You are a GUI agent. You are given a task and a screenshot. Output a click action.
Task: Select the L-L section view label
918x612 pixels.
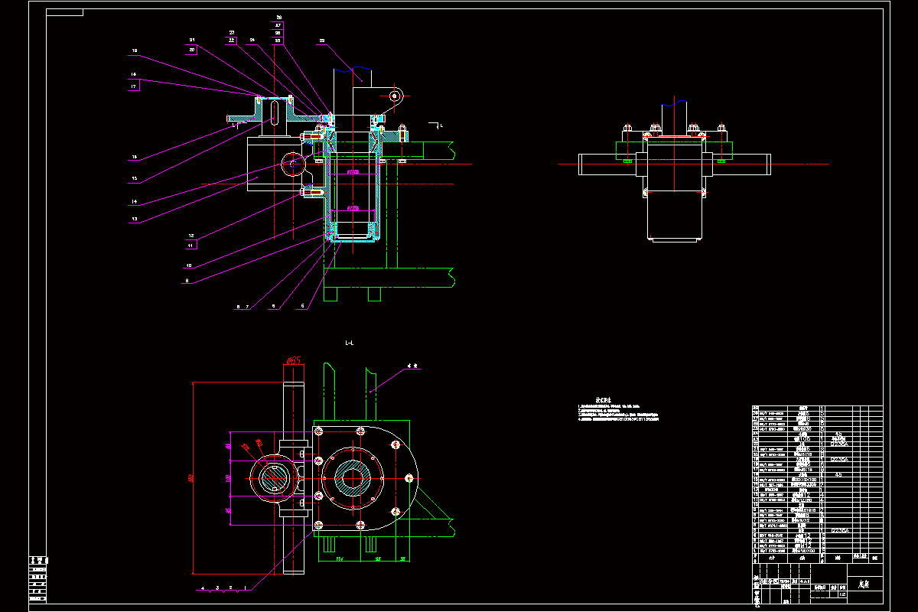(x=350, y=343)
